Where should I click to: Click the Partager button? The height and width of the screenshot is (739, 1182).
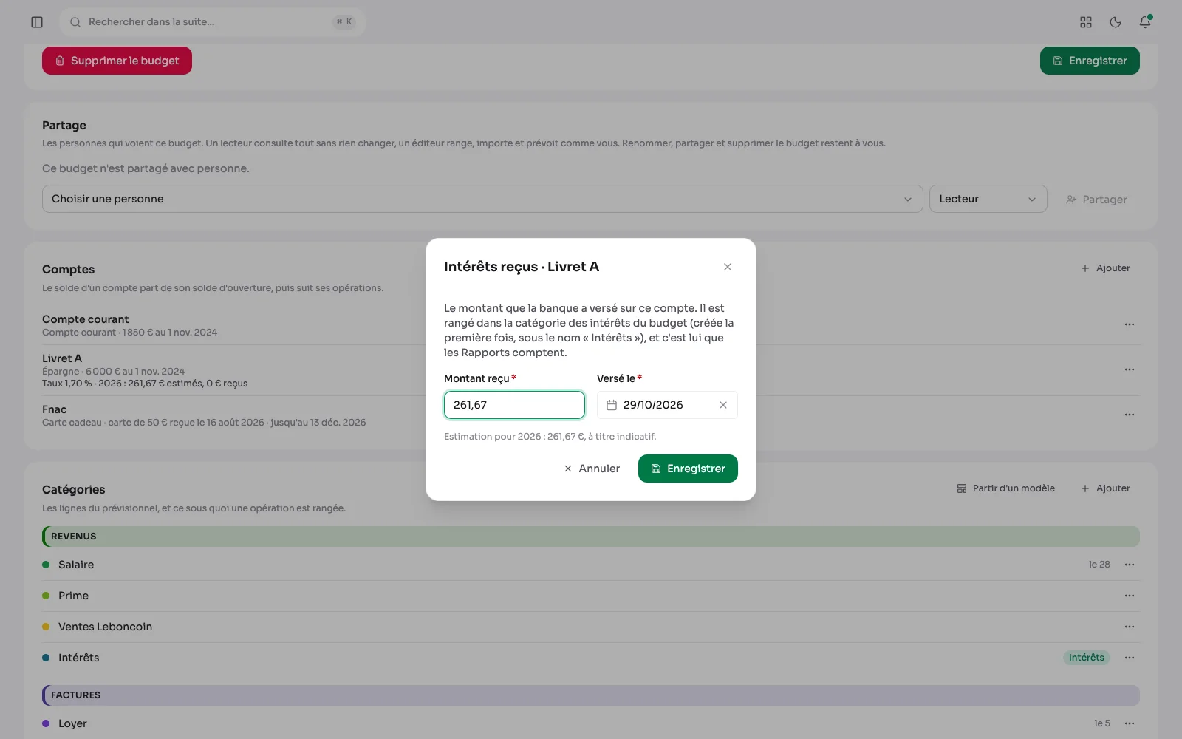coord(1096,200)
